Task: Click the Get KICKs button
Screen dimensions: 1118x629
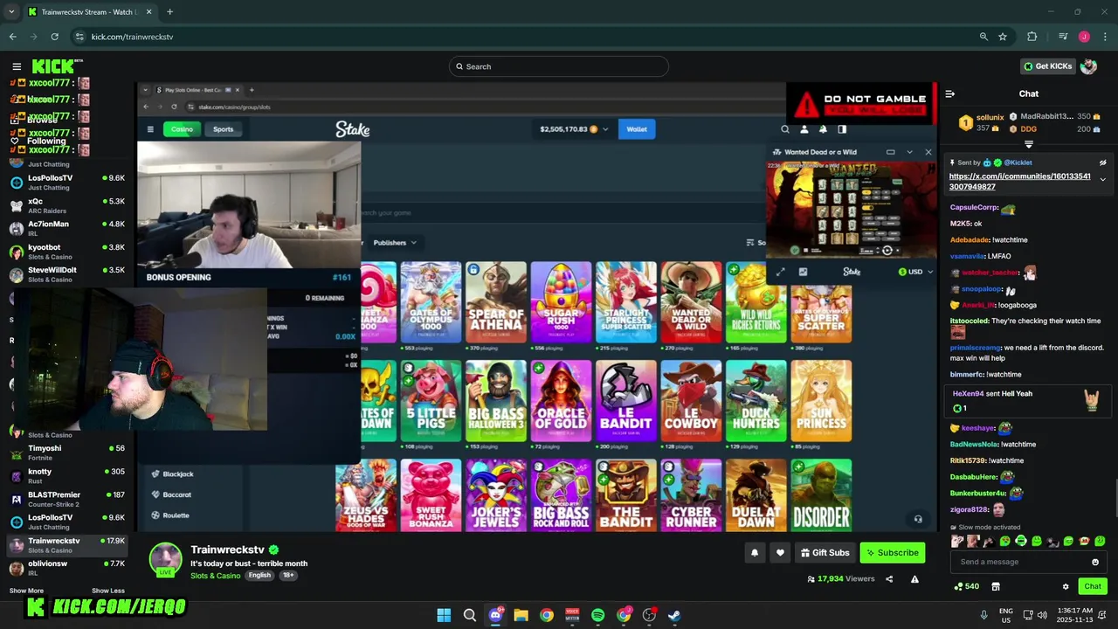Action: pos(1047,66)
